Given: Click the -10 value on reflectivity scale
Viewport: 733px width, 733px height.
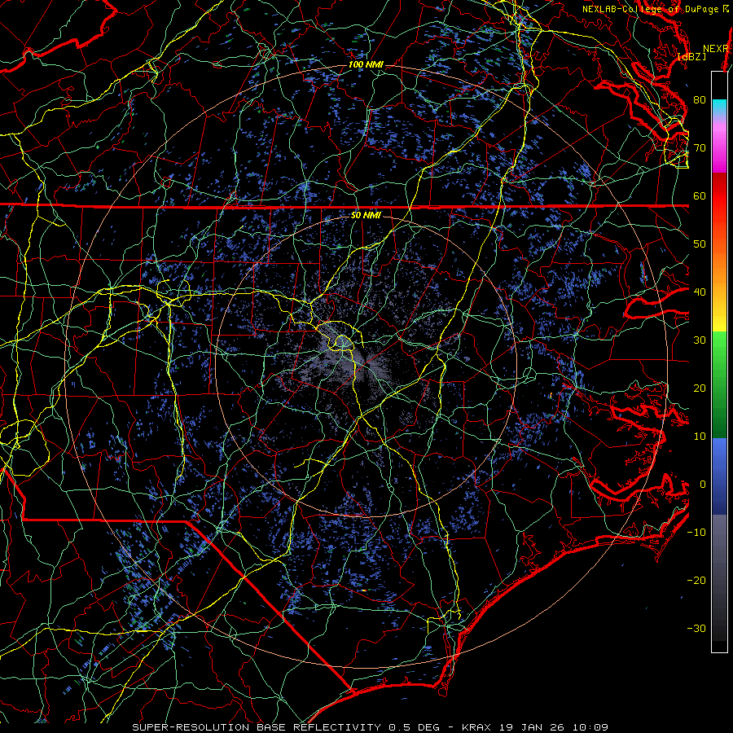Looking at the screenshot, I should pos(696,533).
